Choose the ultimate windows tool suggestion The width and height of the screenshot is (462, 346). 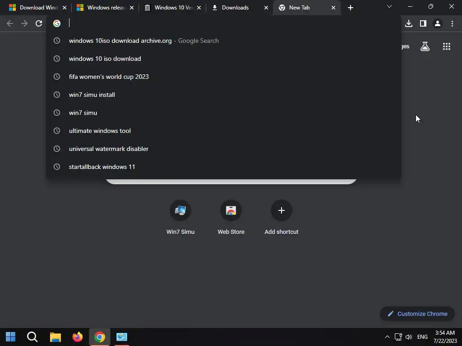point(224,131)
